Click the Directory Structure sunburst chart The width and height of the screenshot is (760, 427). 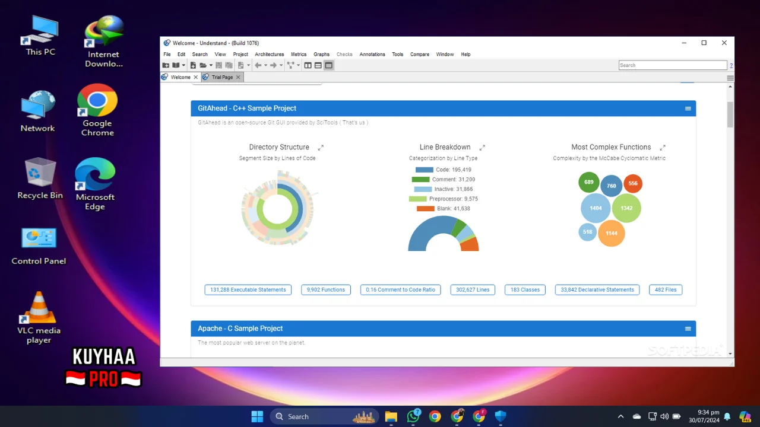[x=278, y=209]
